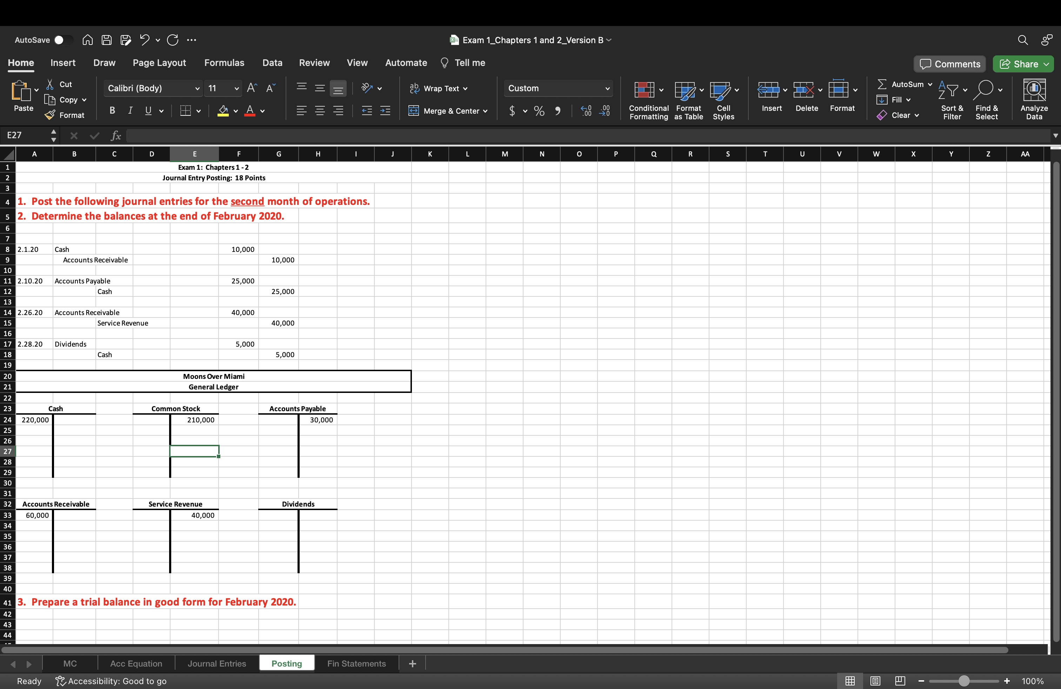Select the Acc Equation sheet tab
1061x689 pixels.
[136, 663]
